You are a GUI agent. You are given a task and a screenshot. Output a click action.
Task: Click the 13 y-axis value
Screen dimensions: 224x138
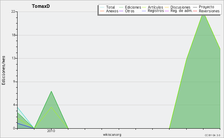point(13,58)
